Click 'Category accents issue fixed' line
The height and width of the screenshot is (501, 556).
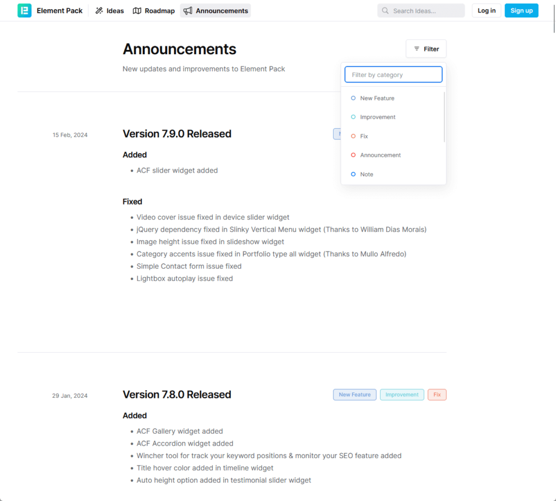click(x=271, y=254)
